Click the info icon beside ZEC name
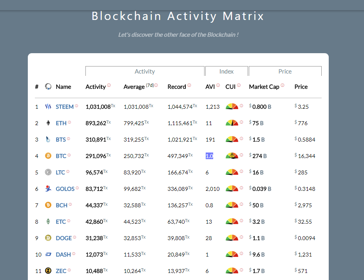The width and height of the screenshot is (364, 280). tap(69, 270)
